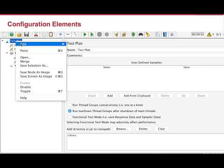The image size is (224, 168).
Task: Choose Save Screen As Image
Action: (41, 77)
